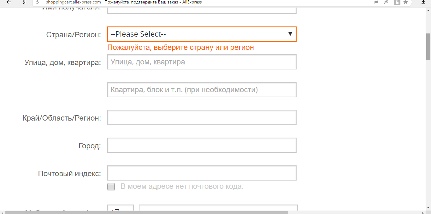
Task: Click the 'Улица, дом, квартира' input field
Action: tap(202, 62)
